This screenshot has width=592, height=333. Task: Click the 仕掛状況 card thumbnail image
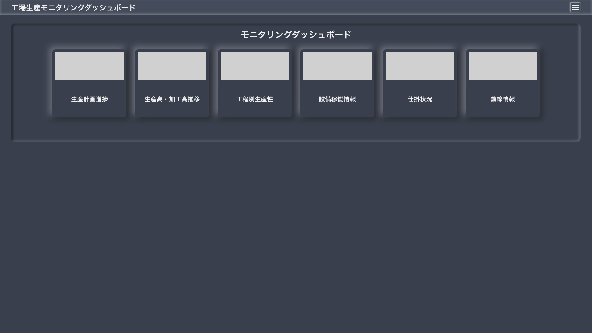point(420,66)
